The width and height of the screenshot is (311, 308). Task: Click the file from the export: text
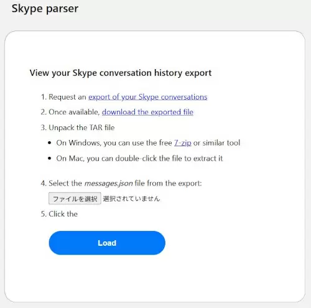(x=168, y=184)
